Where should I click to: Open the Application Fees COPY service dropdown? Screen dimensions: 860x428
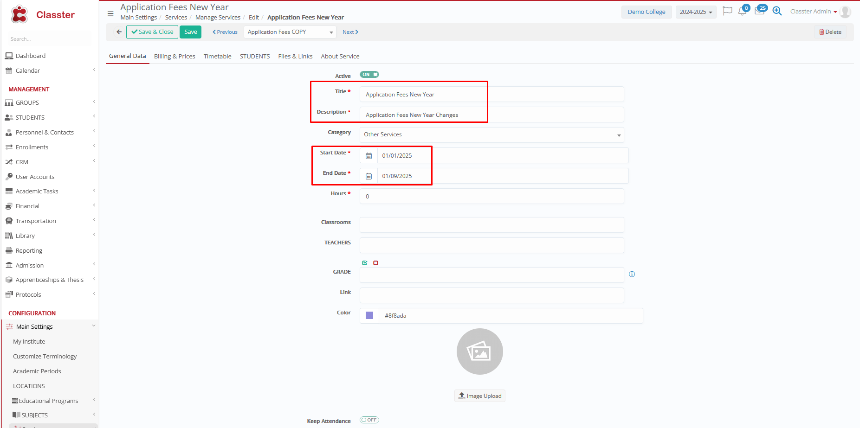pyautogui.click(x=290, y=32)
